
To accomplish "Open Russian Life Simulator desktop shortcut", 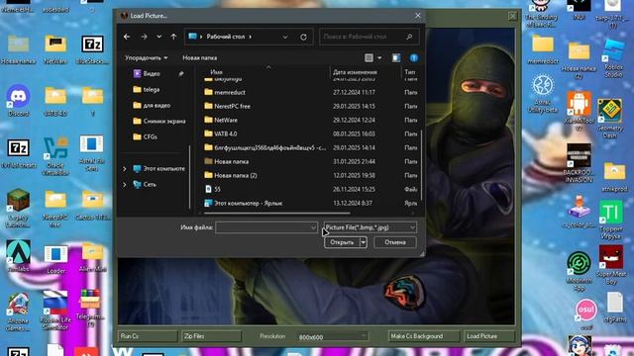I will 55,310.
